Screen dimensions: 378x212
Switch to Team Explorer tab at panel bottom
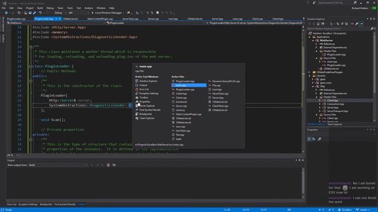coord(334,124)
